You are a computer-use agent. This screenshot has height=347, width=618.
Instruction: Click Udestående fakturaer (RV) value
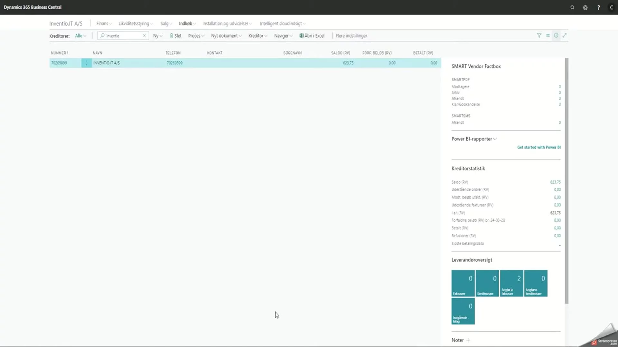pyautogui.click(x=557, y=205)
